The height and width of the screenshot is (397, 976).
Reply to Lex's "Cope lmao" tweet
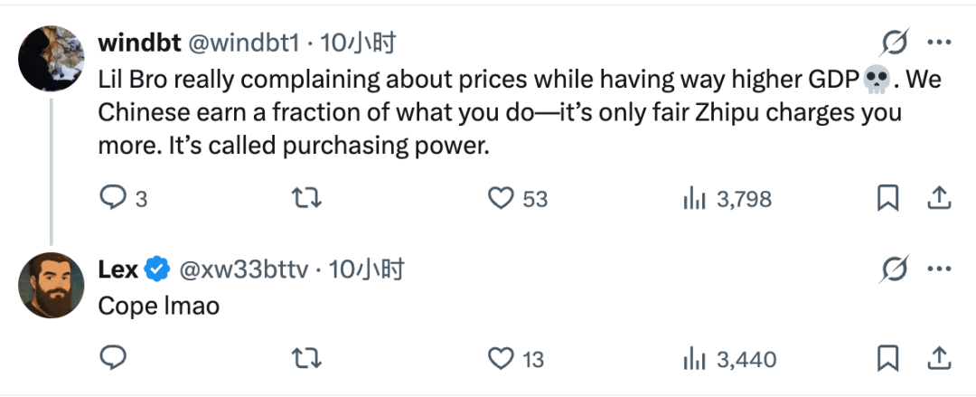point(112,358)
